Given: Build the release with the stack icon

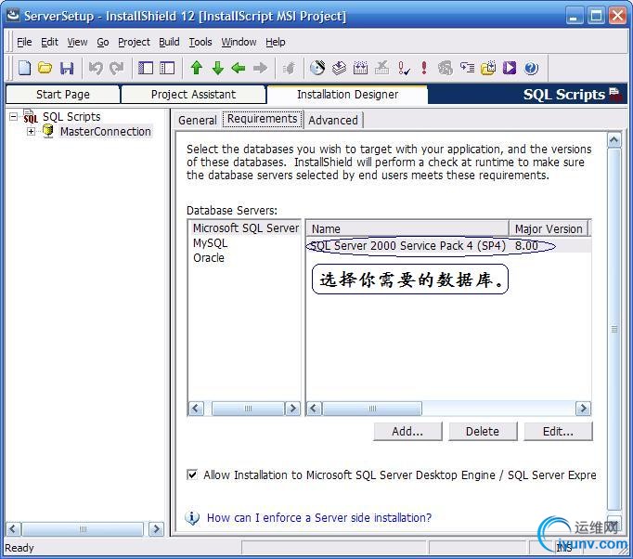Looking at the screenshot, I should pos(339,68).
